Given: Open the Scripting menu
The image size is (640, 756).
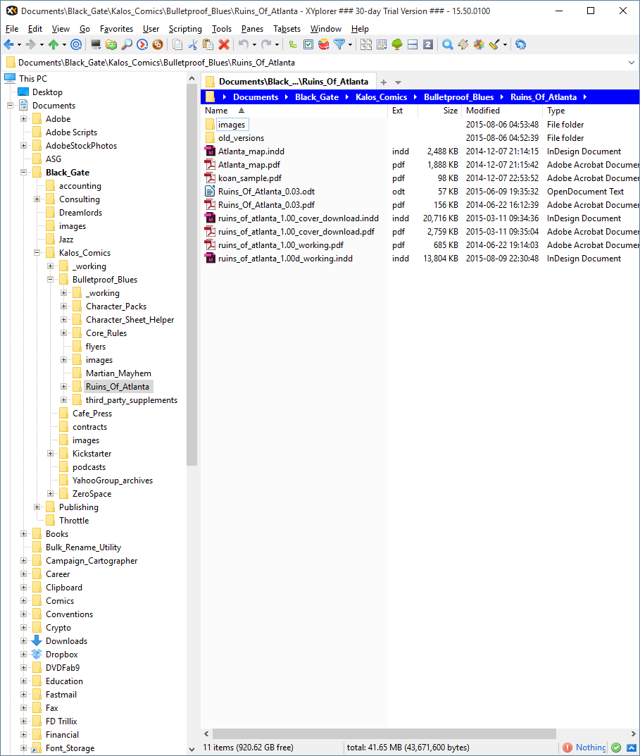Looking at the screenshot, I should click(x=185, y=29).
